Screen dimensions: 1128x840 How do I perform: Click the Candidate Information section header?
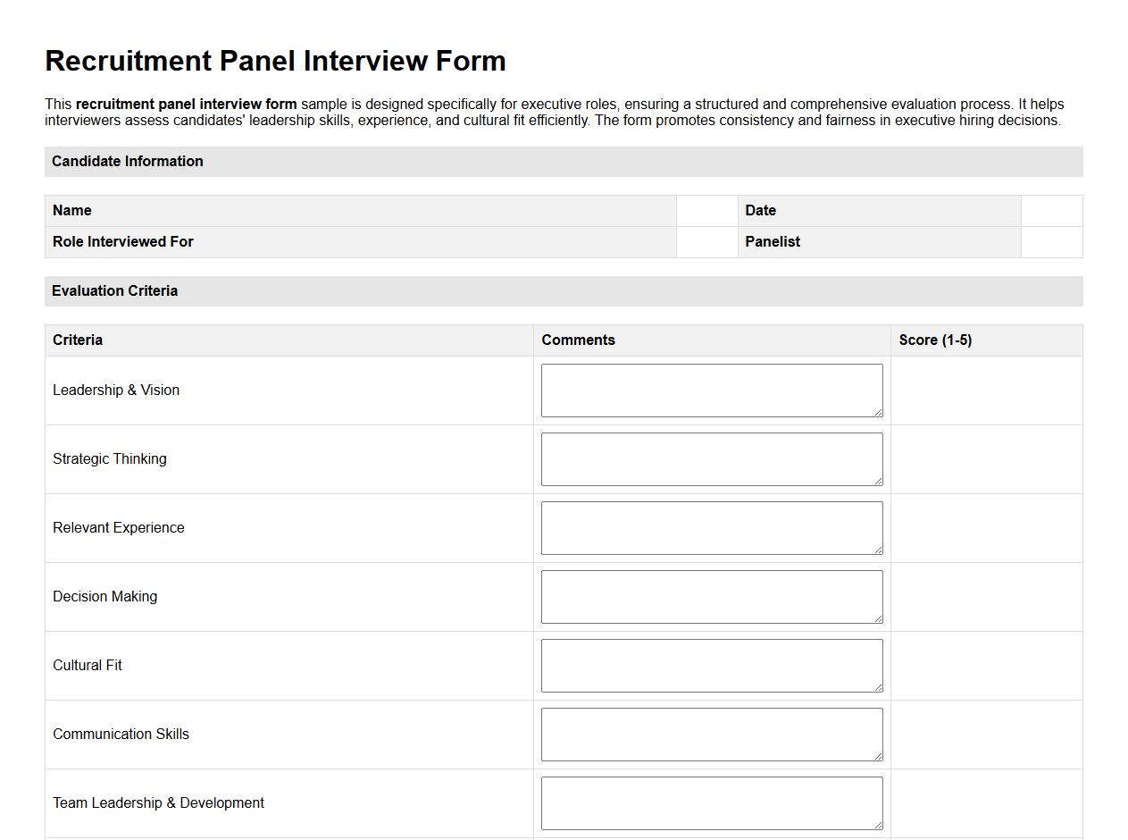pos(127,162)
